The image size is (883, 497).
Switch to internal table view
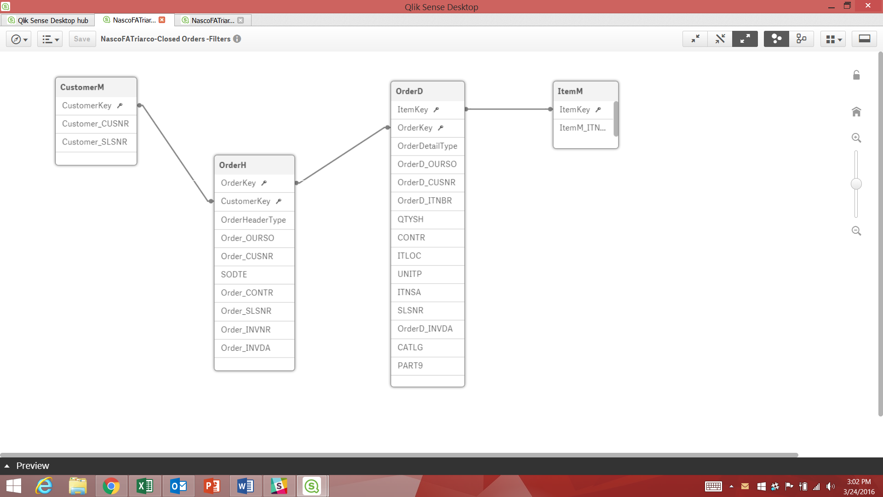[x=776, y=39]
